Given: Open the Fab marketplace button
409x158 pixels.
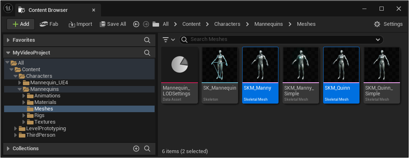Looking at the screenshot, I should pyautogui.click(x=49, y=24).
